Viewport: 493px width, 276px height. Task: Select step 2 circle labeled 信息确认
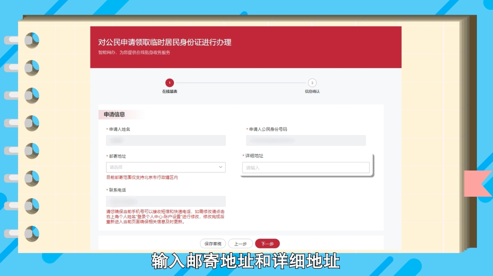click(x=312, y=83)
